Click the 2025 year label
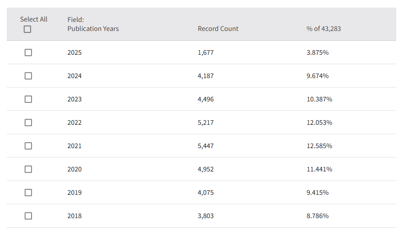The height and width of the screenshot is (228, 403). pyautogui.click(x=75, y=53)
